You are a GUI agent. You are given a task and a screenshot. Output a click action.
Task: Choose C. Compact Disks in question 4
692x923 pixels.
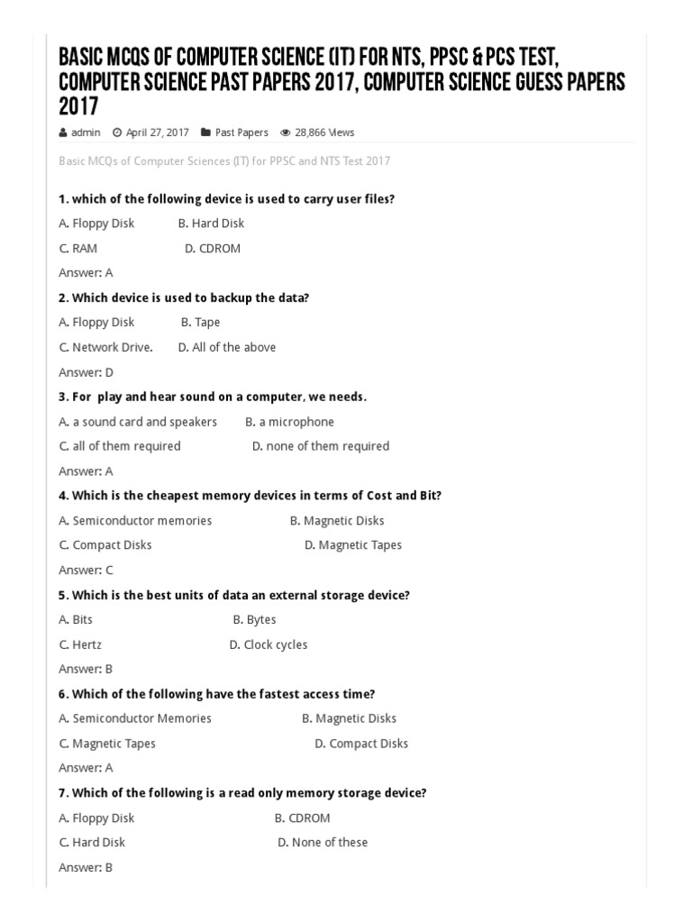[105, 545]
